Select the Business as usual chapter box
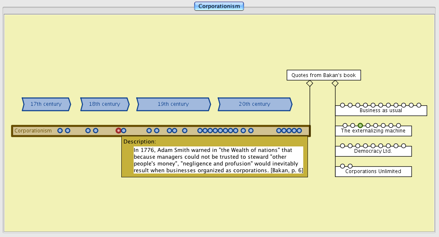 click(380, 111)
